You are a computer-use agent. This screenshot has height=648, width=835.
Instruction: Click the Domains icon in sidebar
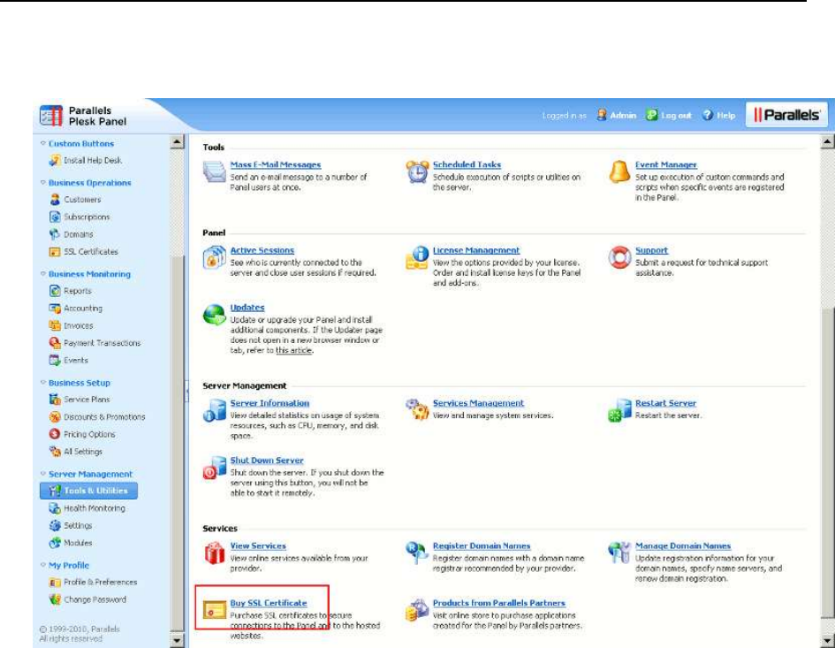coord(55,234)
